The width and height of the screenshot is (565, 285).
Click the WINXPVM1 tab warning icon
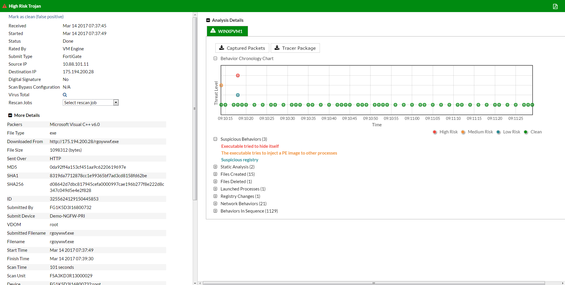[x=213, y=31]
